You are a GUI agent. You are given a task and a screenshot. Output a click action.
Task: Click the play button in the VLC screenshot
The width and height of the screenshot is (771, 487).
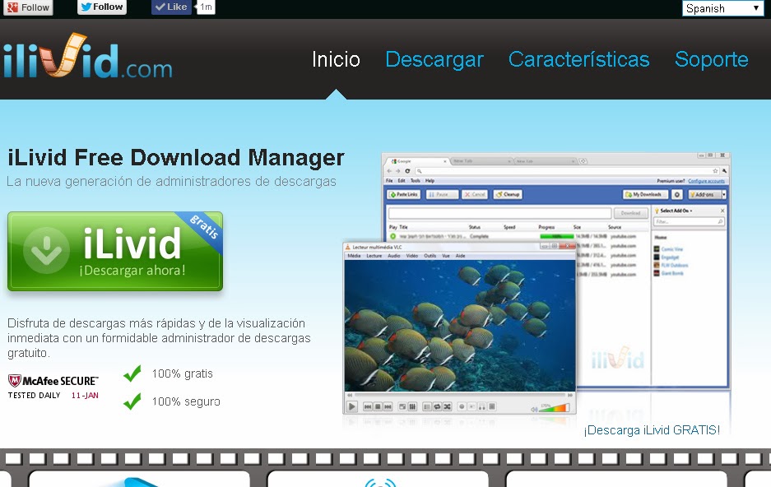[351, 406]
